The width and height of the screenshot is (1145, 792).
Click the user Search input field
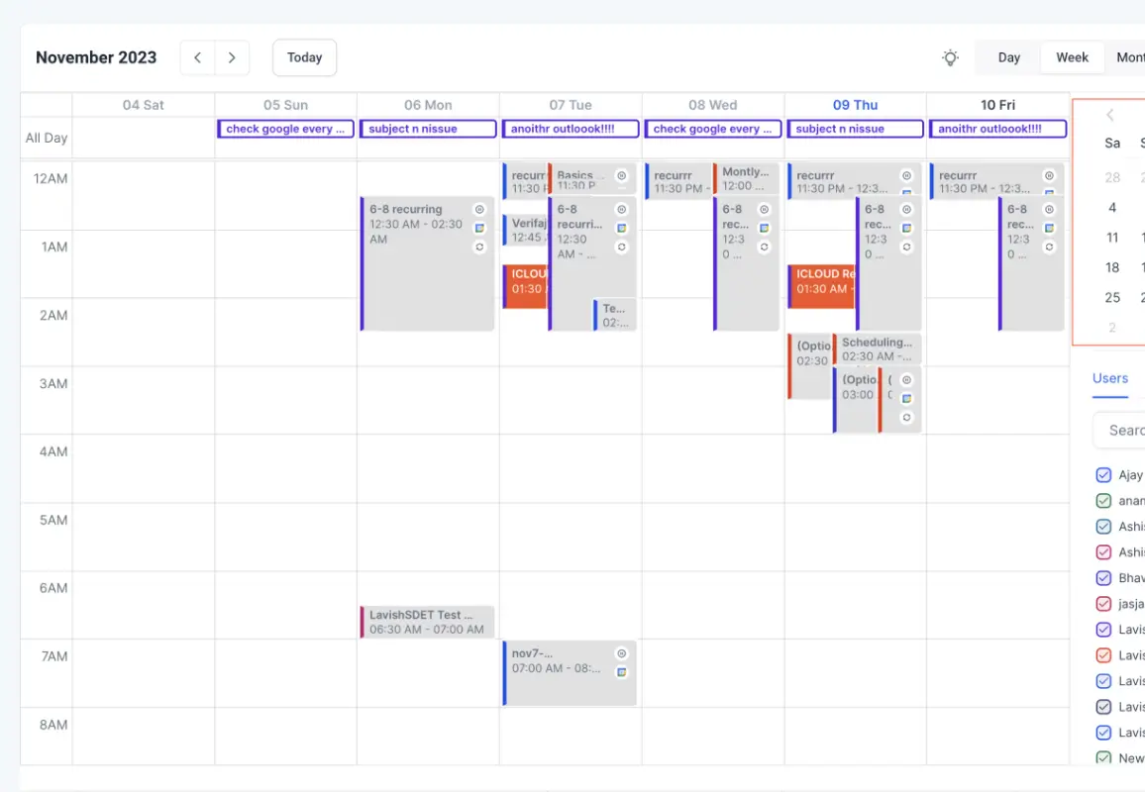(x=1125, y=430)
